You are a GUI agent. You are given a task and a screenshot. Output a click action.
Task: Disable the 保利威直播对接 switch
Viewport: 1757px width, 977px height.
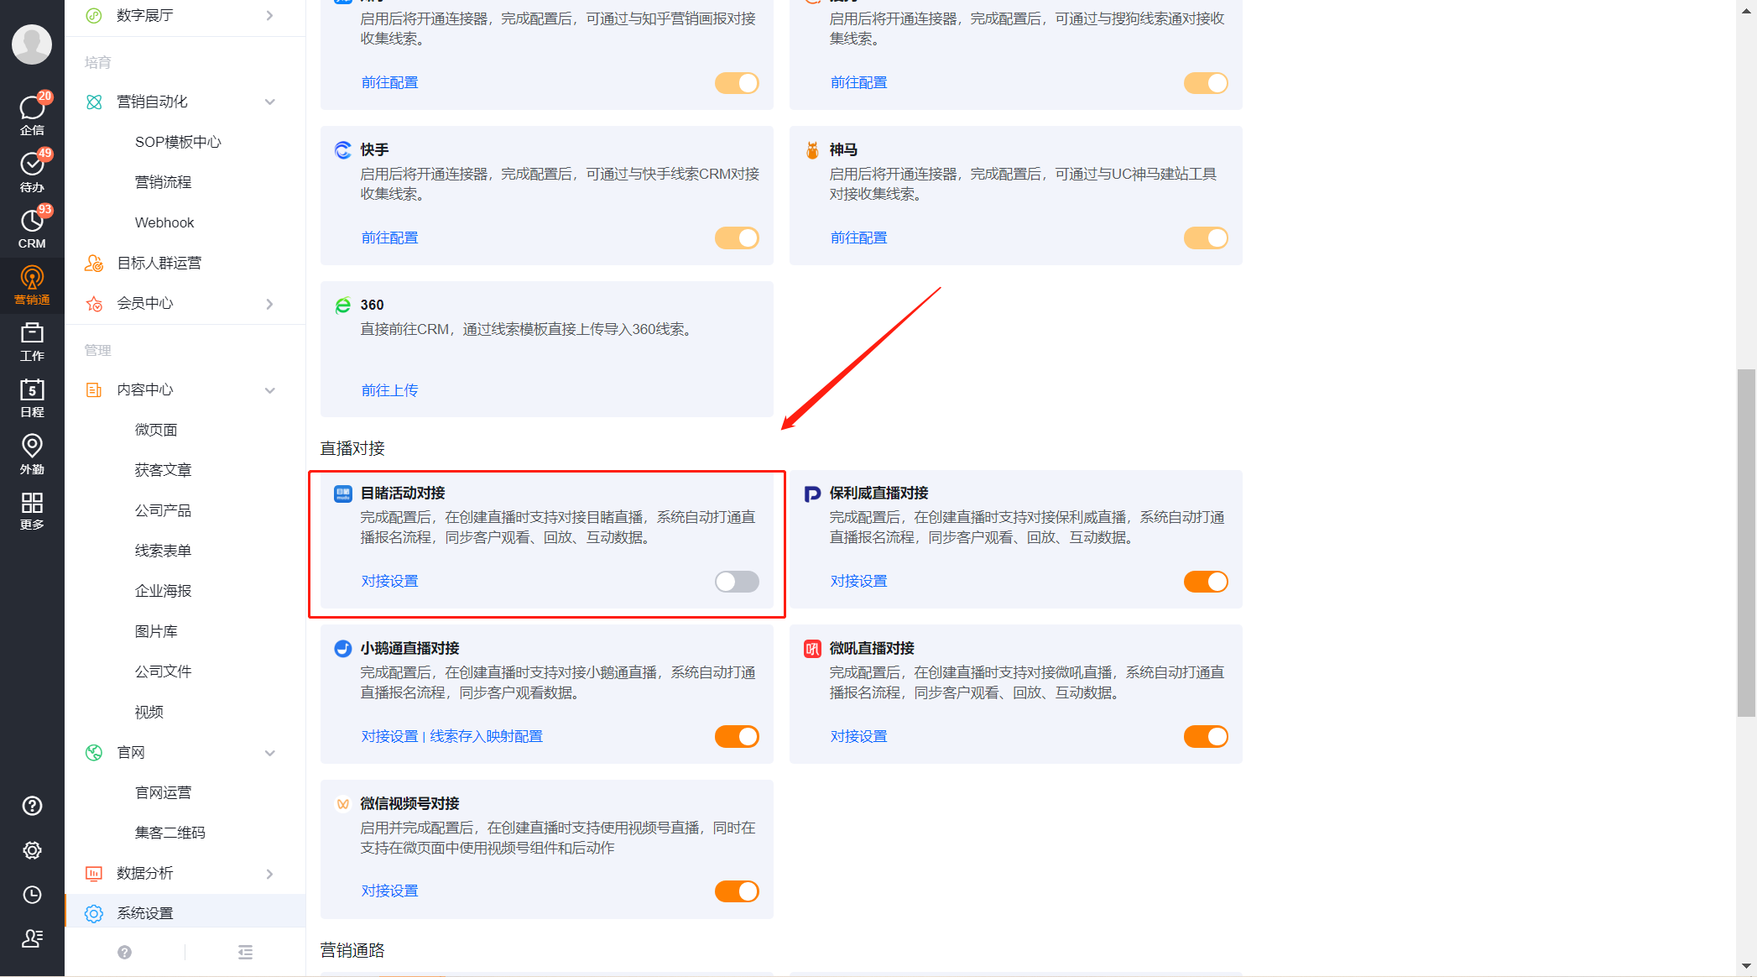tap(1206, 582)
